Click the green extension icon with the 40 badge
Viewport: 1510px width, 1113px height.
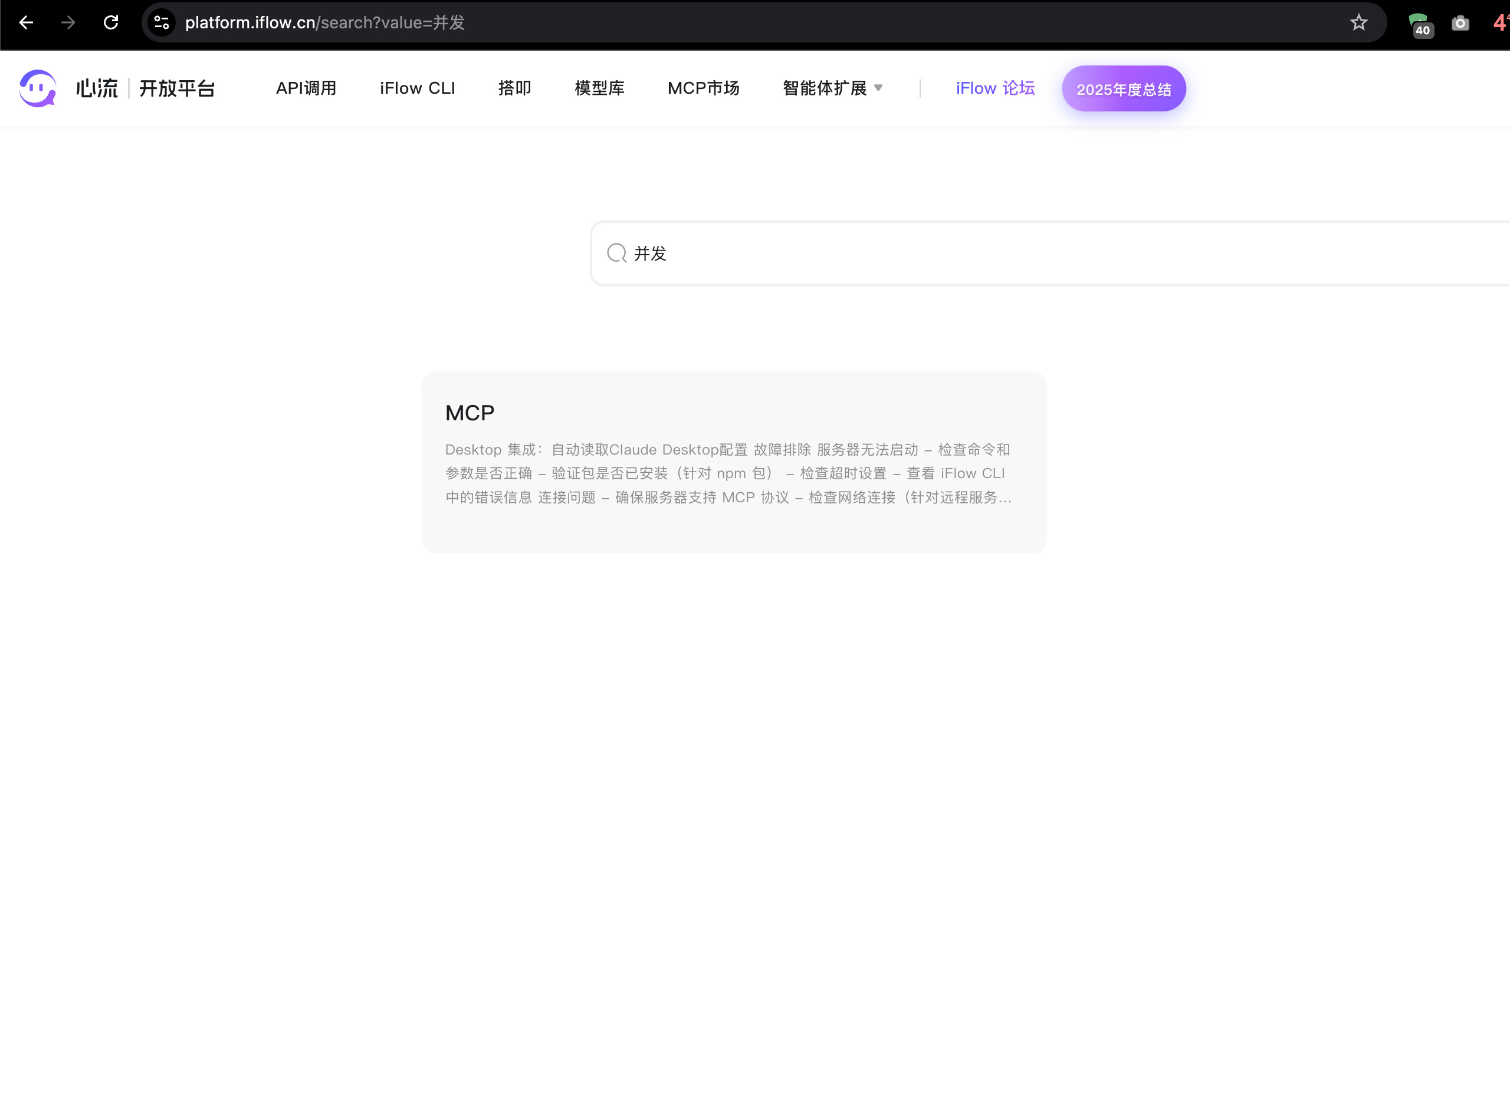pos(1420,24)
